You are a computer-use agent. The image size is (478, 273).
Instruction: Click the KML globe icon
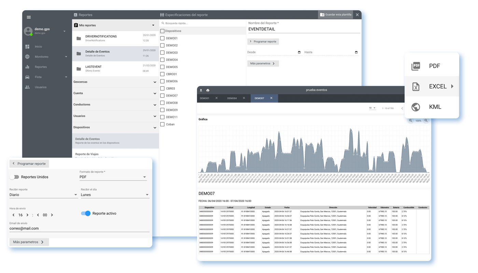416,107
